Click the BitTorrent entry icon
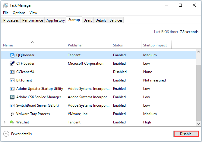Viewport: 202px width, 142px height. click(x=12, y=80)
